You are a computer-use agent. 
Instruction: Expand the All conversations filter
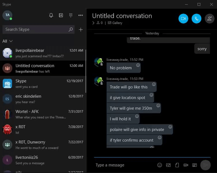(x=7, y=41)
